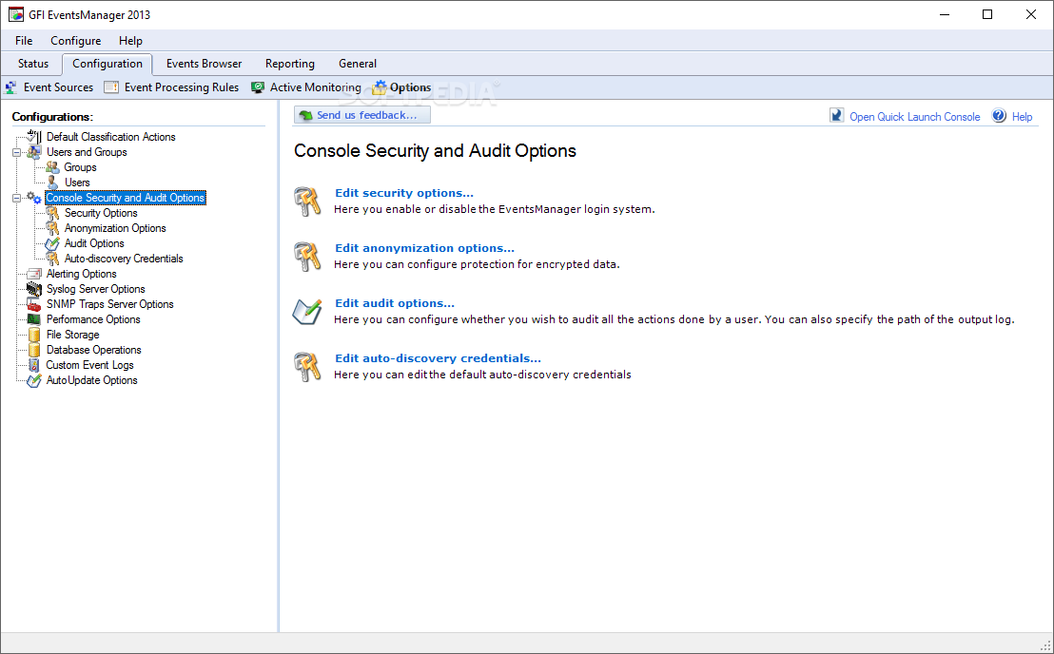This screenshot has height=654, width=1054.
Task: Select Custom Event Logs in tree
Action: 89,365
